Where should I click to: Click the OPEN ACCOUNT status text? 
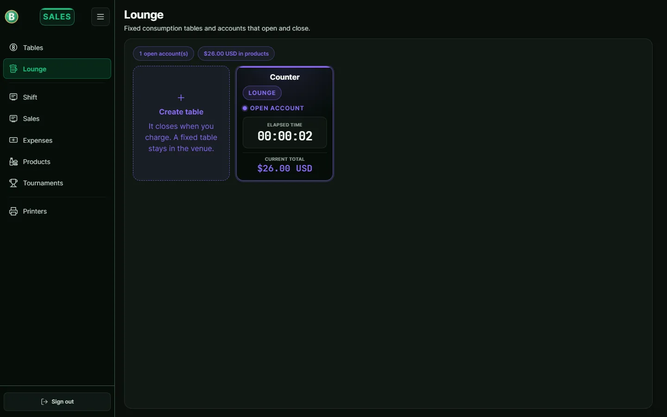click(x=277, y=108)
